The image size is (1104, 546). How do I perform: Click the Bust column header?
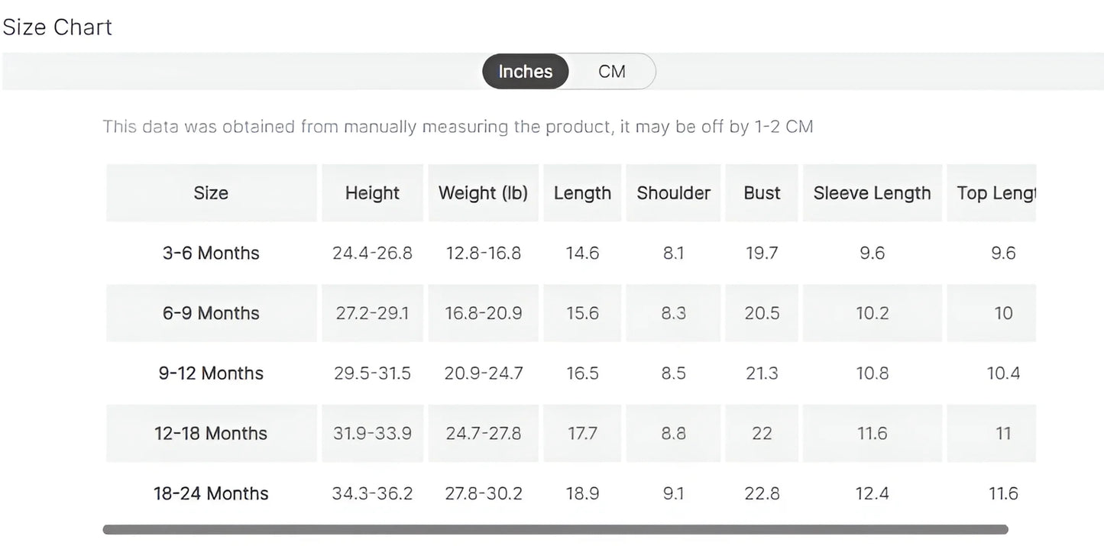click(x=762, y=193)
